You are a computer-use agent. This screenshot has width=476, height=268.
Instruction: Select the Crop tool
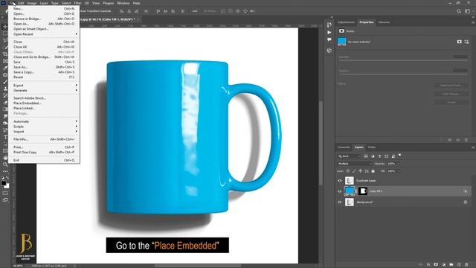[x=5, y=54]
